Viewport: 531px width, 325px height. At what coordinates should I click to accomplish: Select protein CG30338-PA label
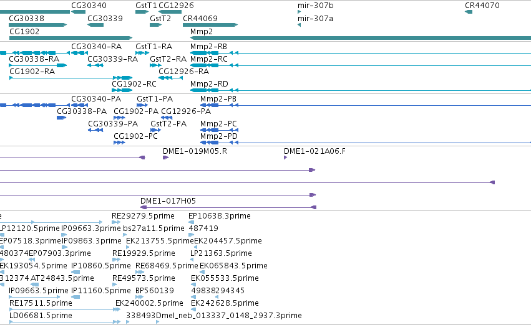point(82,111)
